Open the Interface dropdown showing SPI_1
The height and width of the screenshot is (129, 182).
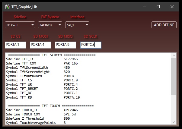[77, 25]
